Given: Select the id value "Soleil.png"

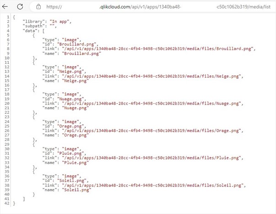Looking at the screenshot, I should tap(72, 180).
